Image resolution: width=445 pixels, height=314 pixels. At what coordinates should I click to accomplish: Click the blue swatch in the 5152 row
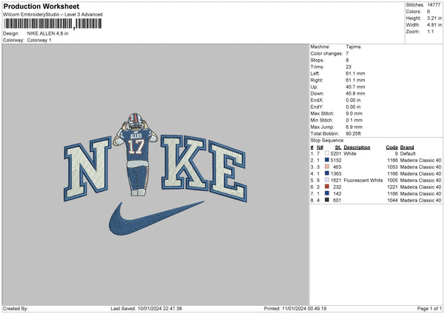[327, 160]
